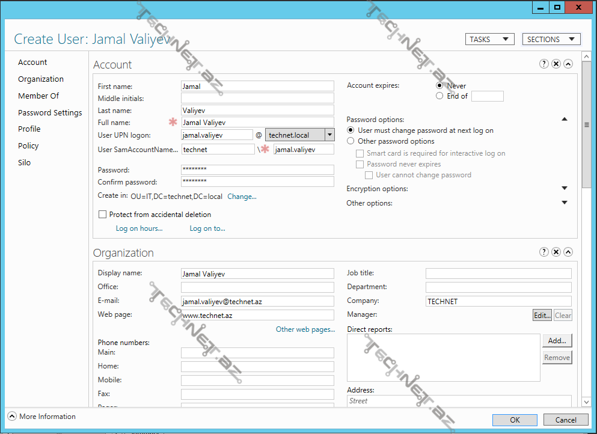Collapse the Organization section with the chevron icon
The width and height of the screenshot is (597, 434).
[x=568, y=252]
